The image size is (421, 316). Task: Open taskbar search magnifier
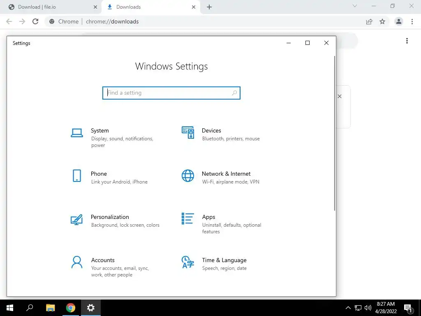coord(30,308)
